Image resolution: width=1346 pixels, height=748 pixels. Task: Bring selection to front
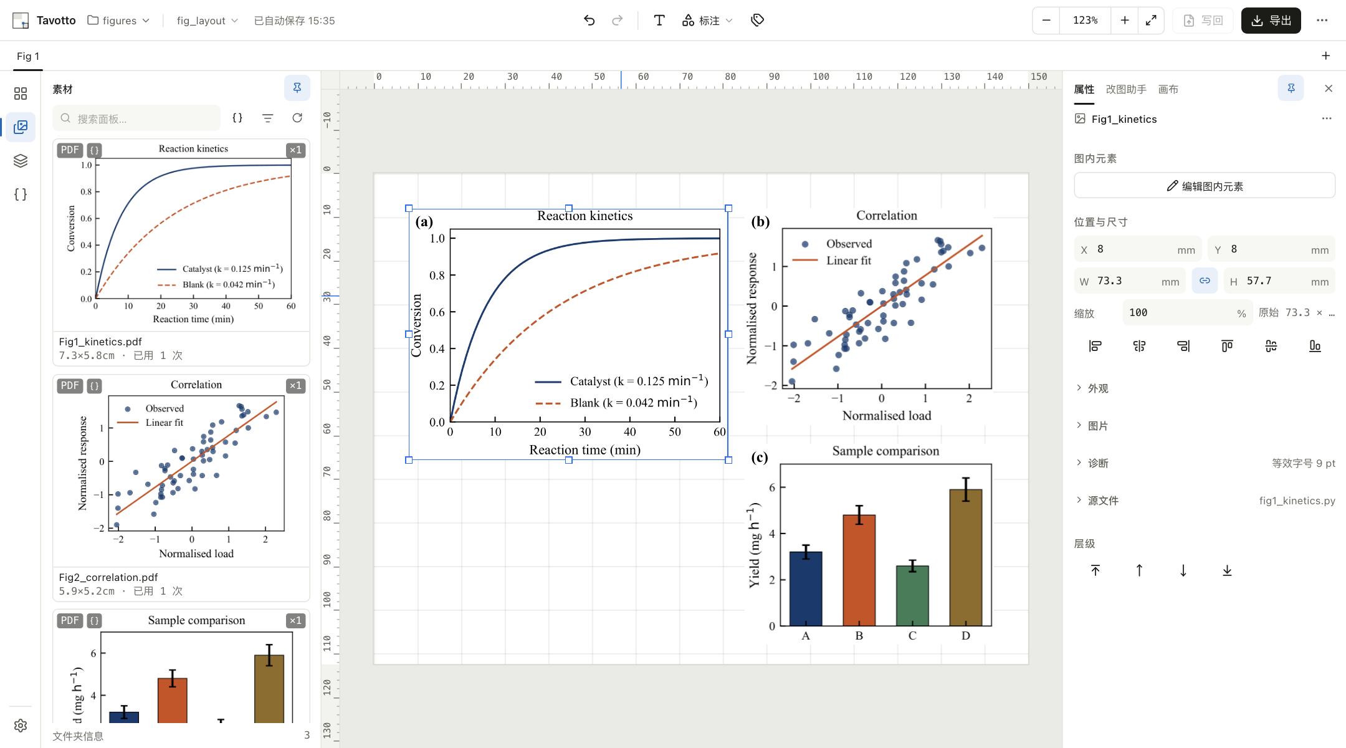click(x=1095, y=570)
